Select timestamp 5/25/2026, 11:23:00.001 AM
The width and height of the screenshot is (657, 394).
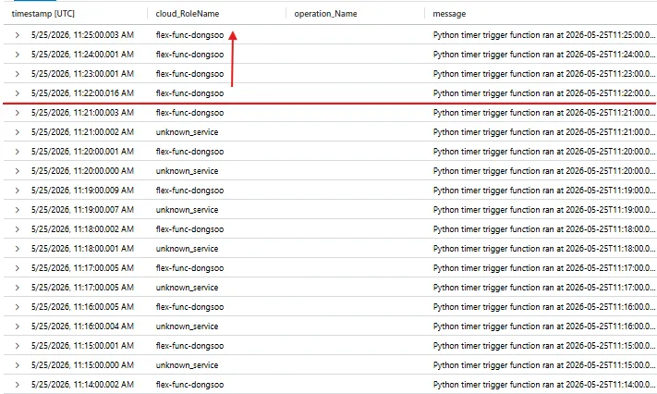[x=82, y=74]
